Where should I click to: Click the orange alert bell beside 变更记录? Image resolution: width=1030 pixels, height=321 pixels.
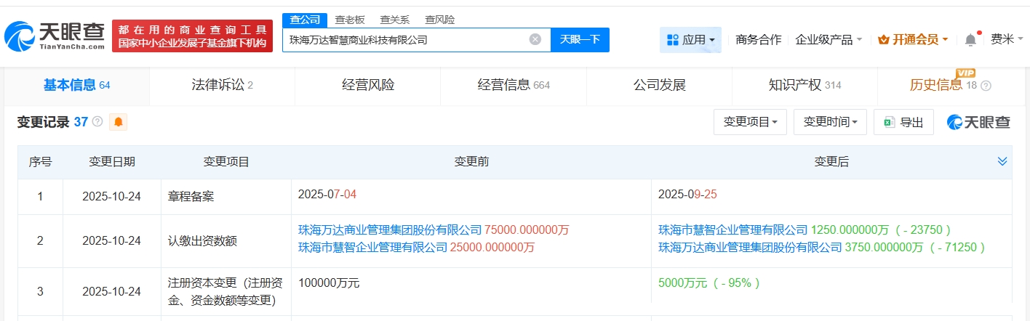[118, 122]
